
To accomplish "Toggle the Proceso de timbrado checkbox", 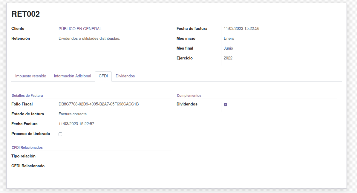I will click(x=60, y=134).
